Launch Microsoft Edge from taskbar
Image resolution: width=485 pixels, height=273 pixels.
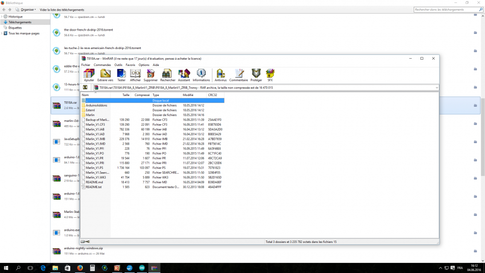pyautogui.click(x=43, y=268)
